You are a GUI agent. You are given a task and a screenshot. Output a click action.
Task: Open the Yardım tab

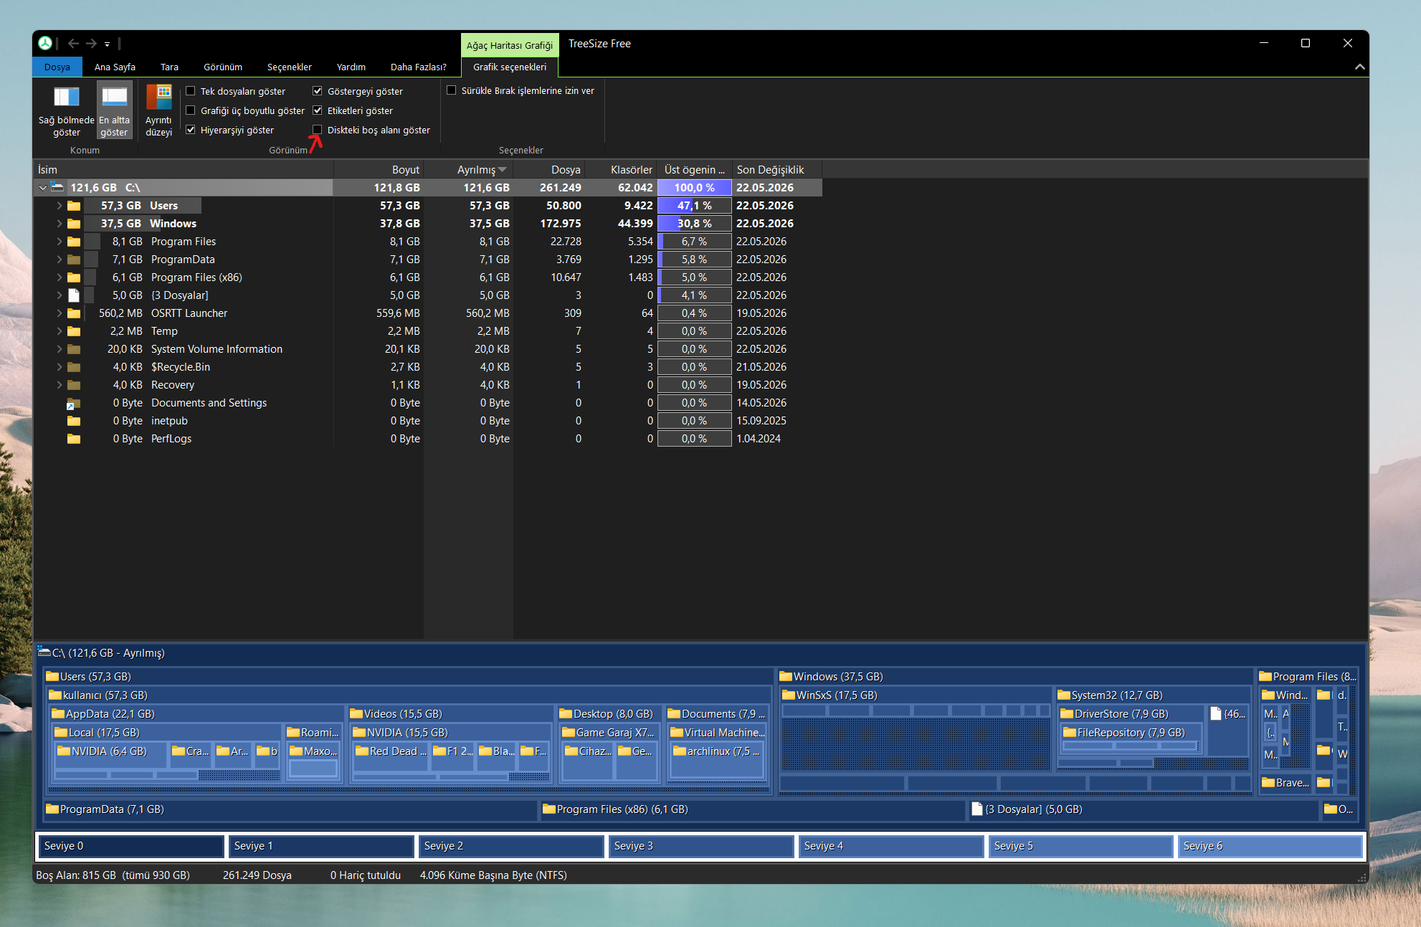(x=351, y=67)
